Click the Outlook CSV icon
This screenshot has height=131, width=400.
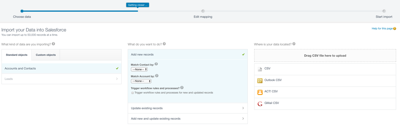tap(260, 80)
